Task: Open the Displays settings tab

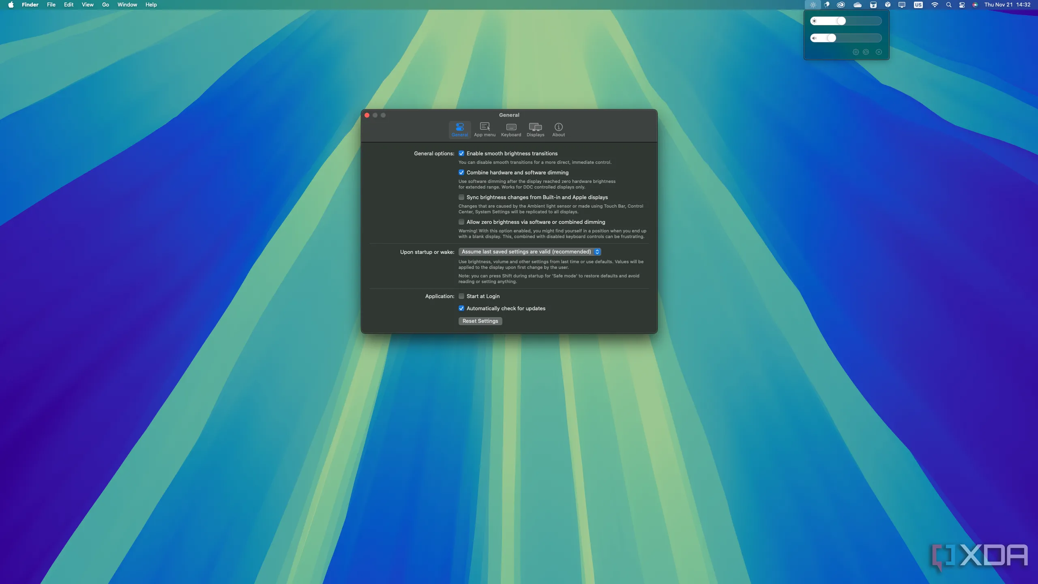Action: pyautogui.click(x=535, y=129)
